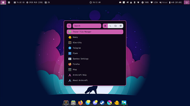Open Steam from the dock
The height and width of the screenshot is (106, 190).
click(x=102, y=103)
